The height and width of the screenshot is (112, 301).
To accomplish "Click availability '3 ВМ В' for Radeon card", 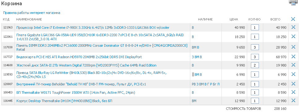I will coord(197,57).
